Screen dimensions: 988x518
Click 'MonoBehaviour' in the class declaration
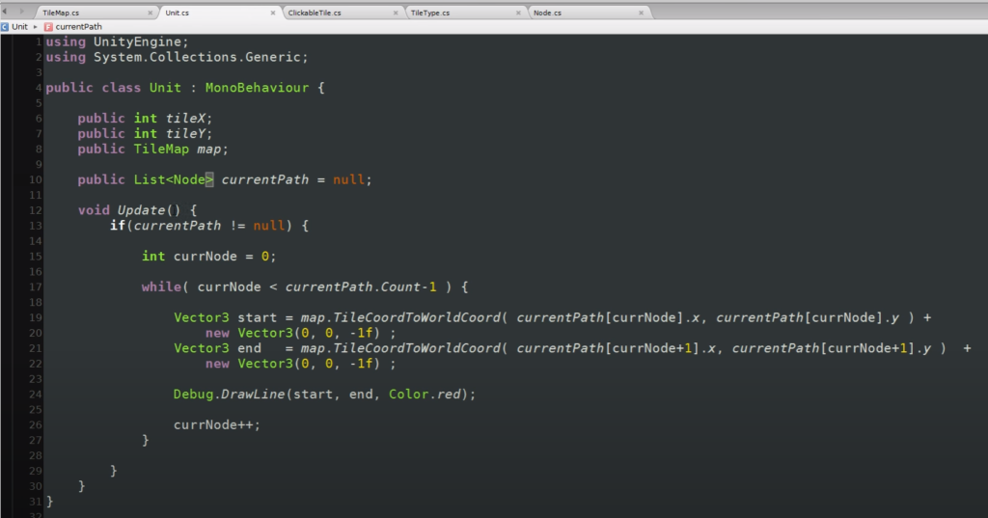click(x=257, y=88)
